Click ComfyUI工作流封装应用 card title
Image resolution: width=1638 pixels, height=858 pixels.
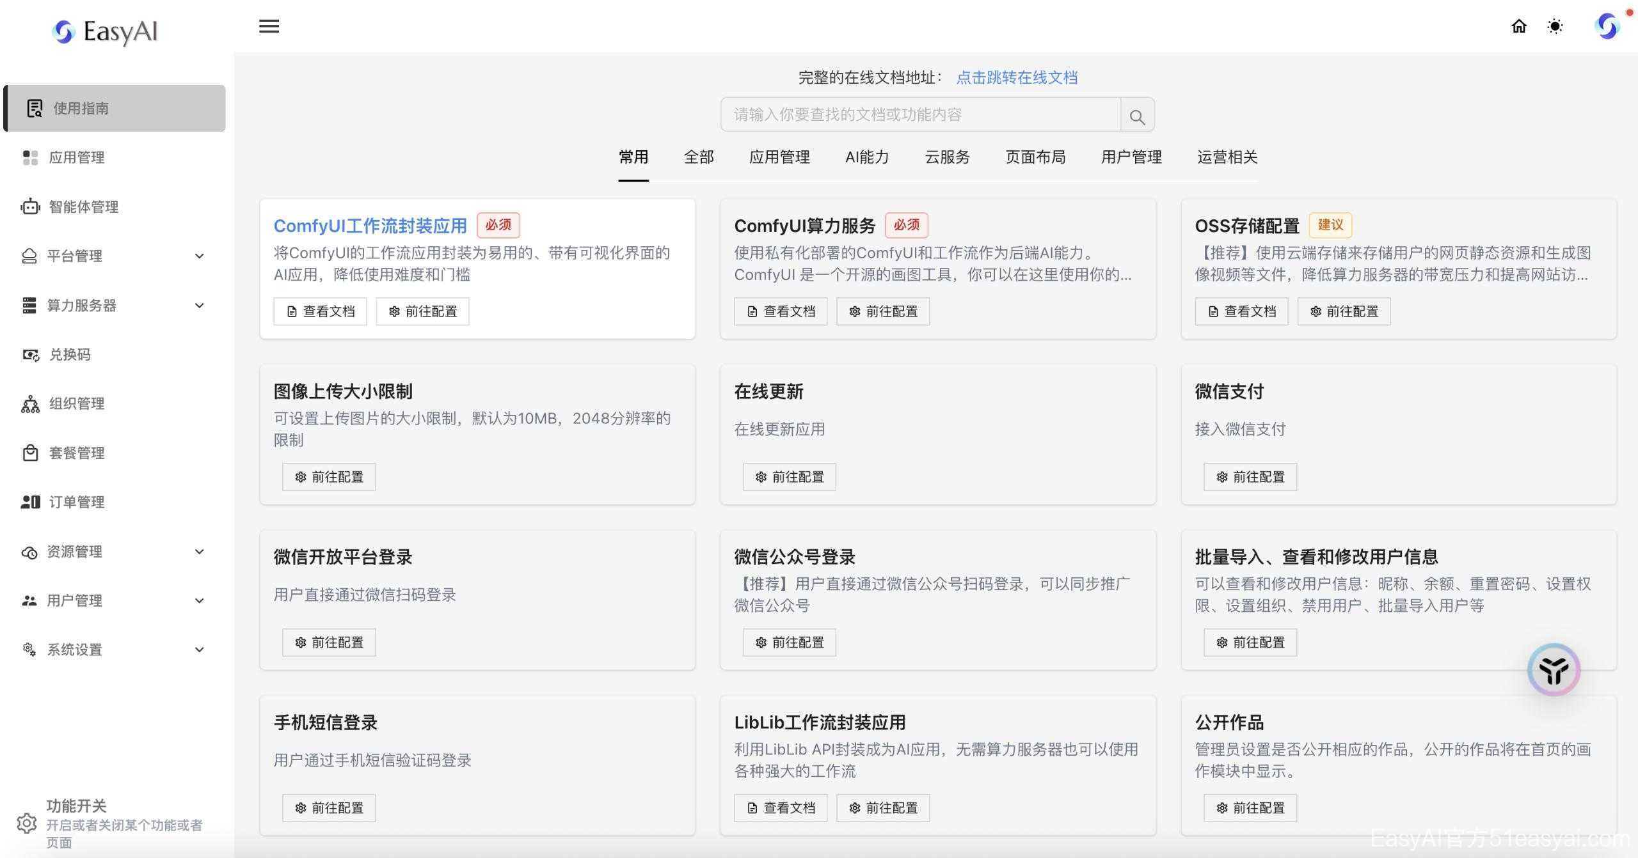click(370, 226)
